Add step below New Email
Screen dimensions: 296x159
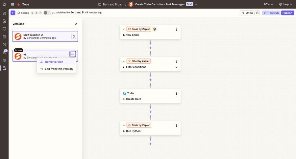[x=150, y=48]
